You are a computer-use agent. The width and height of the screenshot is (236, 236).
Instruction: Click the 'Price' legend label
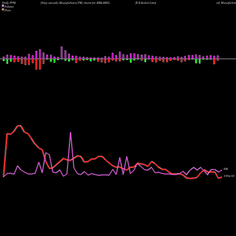pos(8,10)
